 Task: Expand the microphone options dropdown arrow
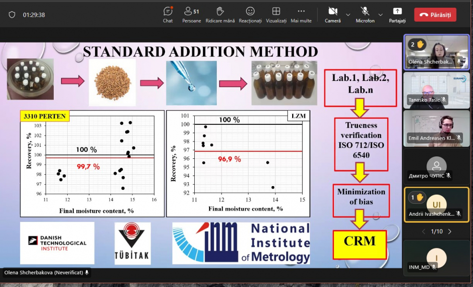tap(381, 15)
